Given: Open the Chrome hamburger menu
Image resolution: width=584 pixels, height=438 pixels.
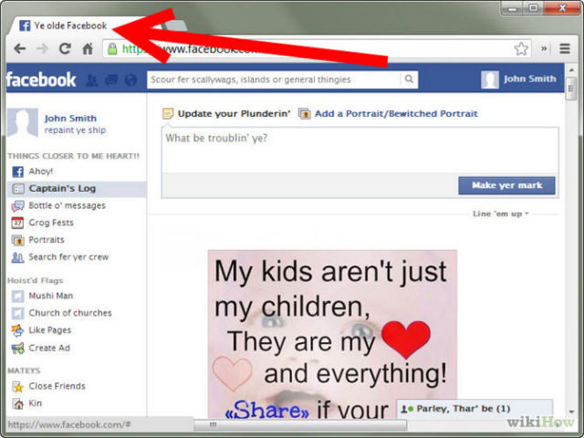Looking at the screenshot, I should click(x=565, y=49).
